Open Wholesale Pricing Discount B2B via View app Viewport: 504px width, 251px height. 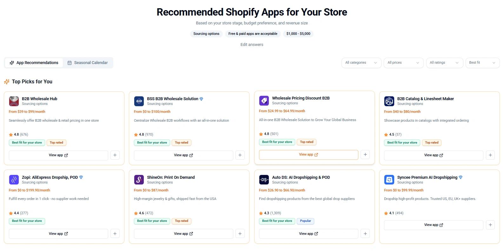click(308, 154)
